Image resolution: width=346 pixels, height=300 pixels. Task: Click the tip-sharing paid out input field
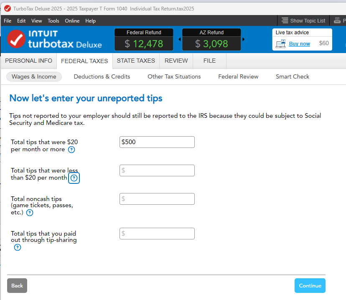[x=157, y=234]
